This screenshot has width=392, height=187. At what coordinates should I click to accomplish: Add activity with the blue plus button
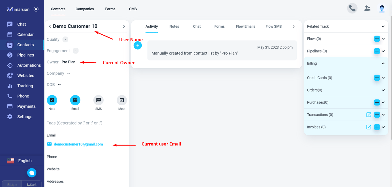[138, 45]
